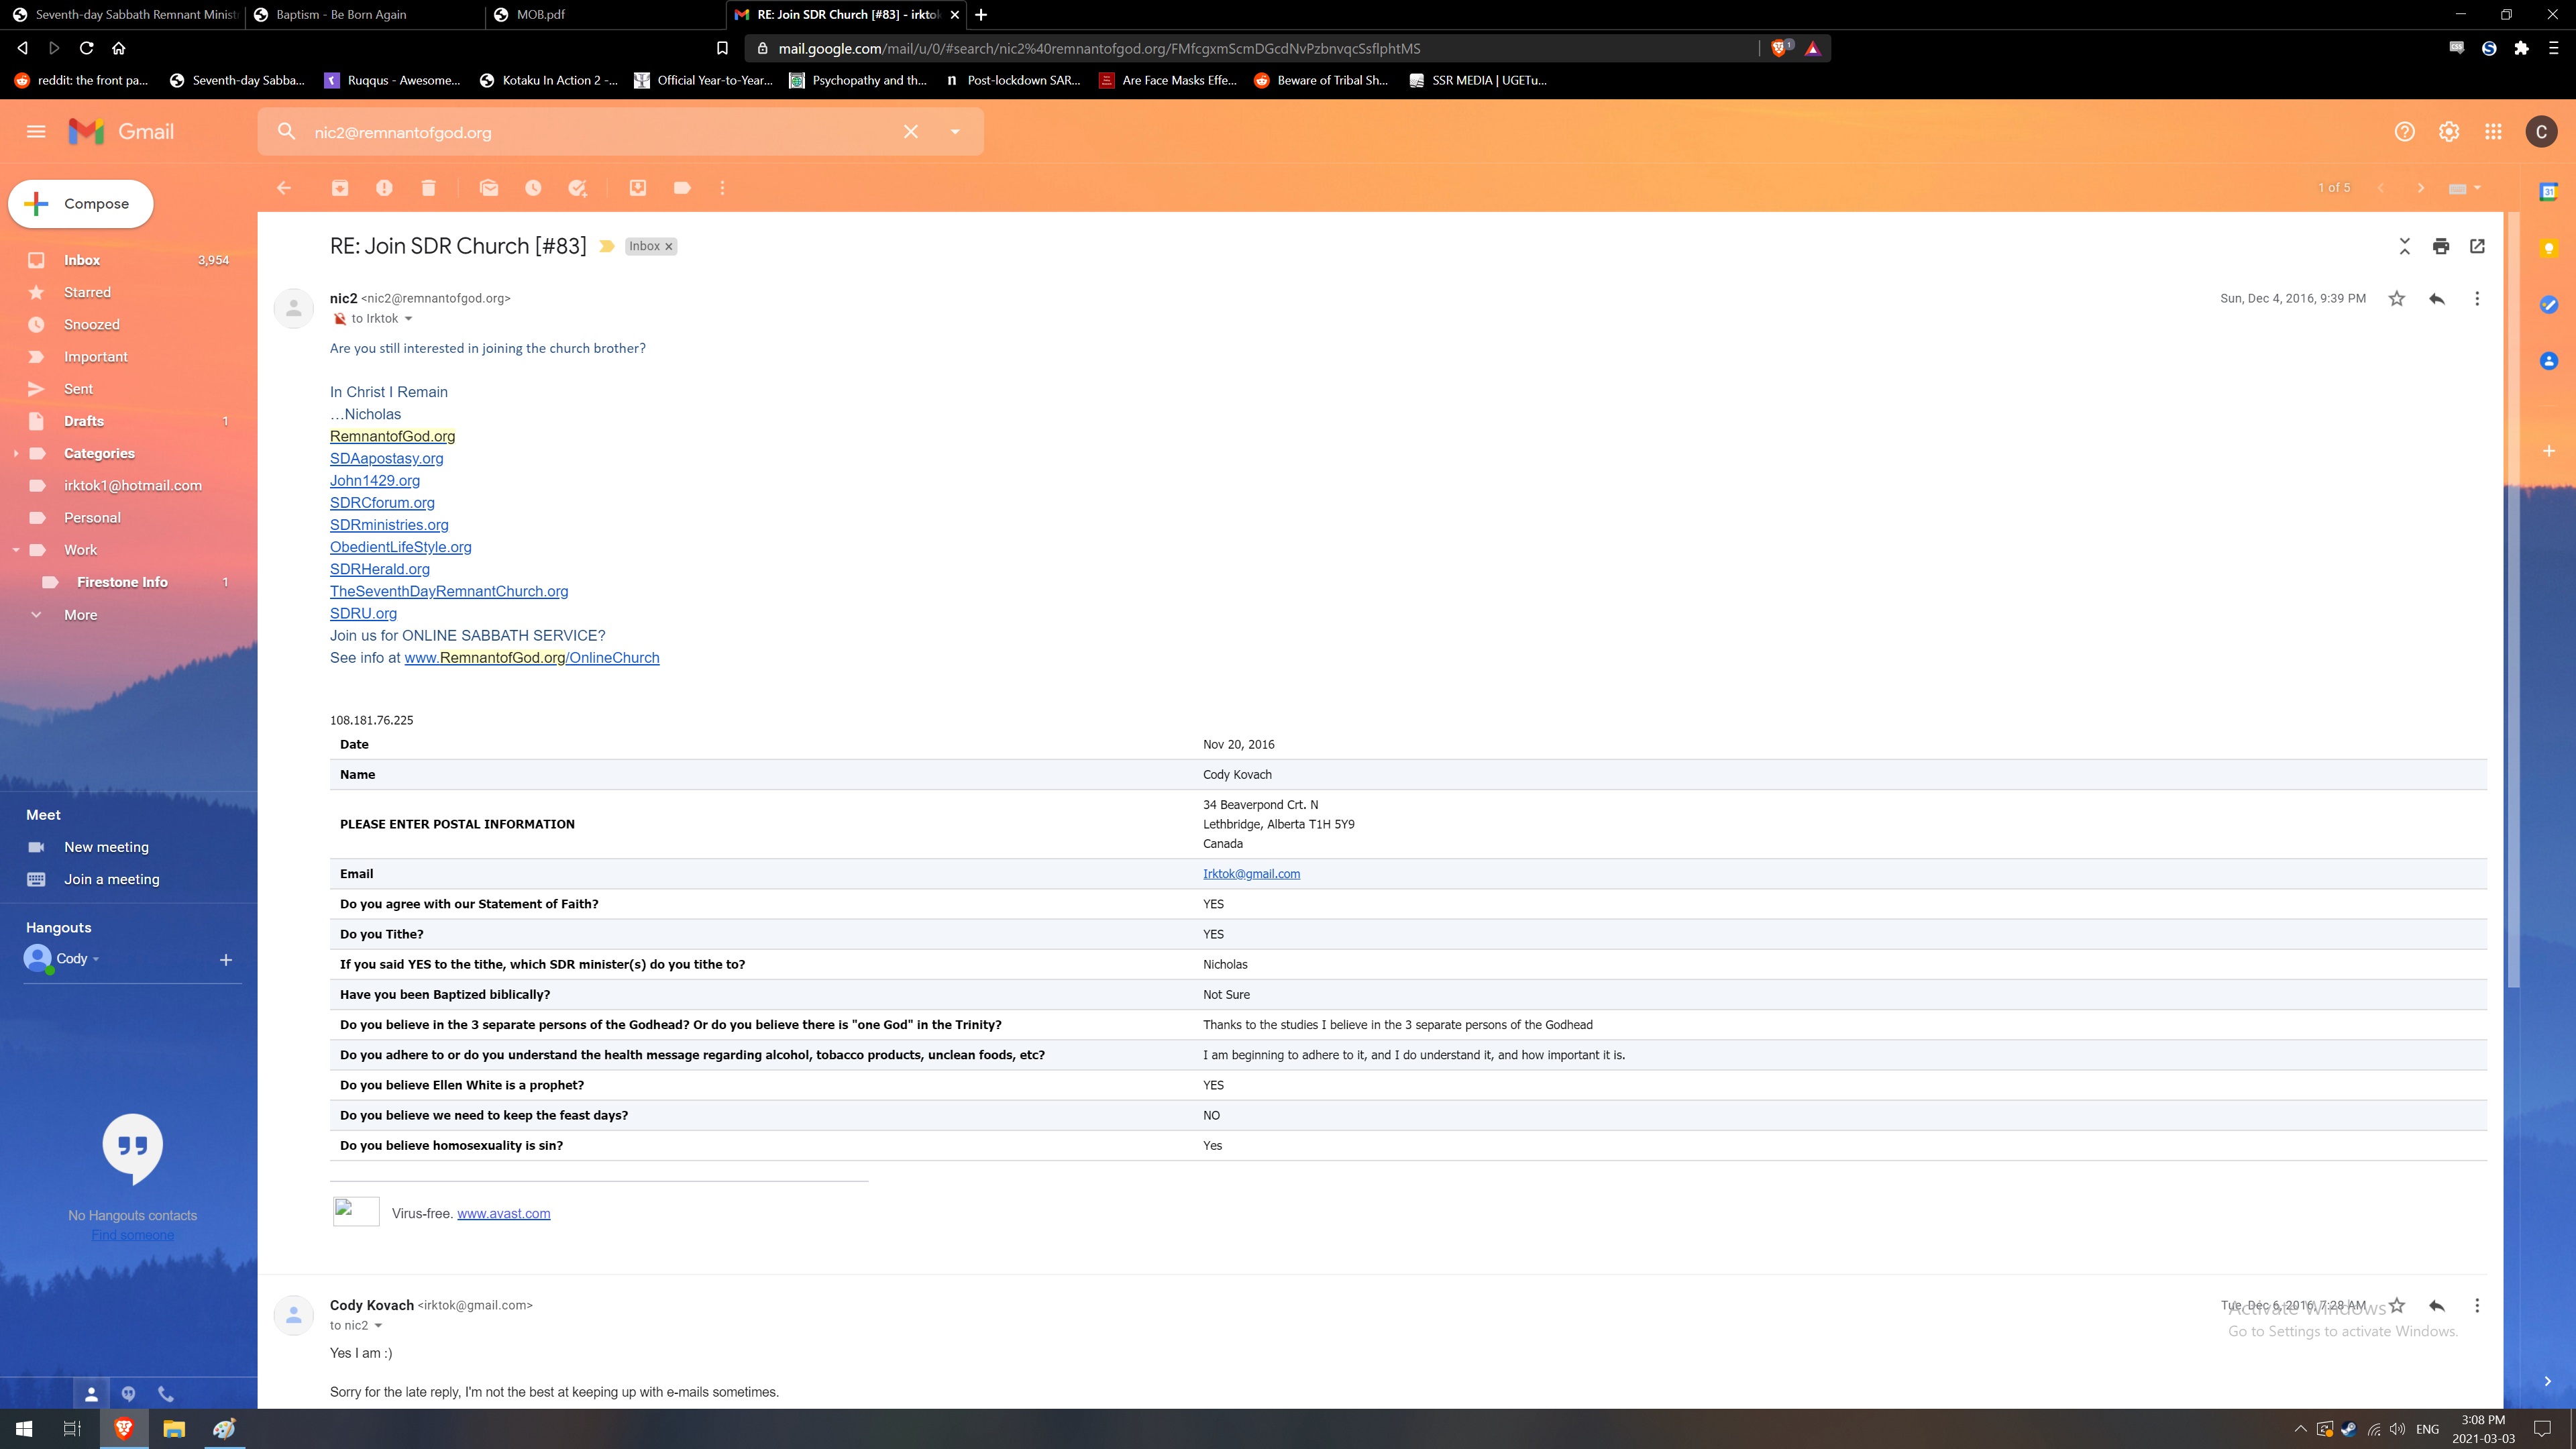This screenshot has height=1449, width=2576.
Task: Switch to the MOB.pdf browser tab
Action: pyautogui.click(x=606, y=15)
